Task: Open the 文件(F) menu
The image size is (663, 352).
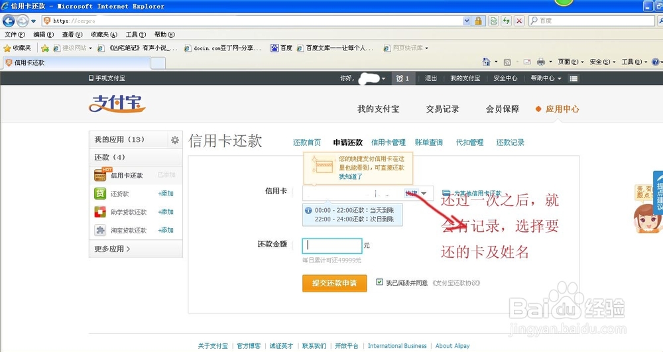Action: [15, 34]
